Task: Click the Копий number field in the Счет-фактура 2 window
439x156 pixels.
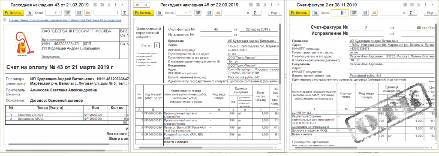Action: coord(340,13)
